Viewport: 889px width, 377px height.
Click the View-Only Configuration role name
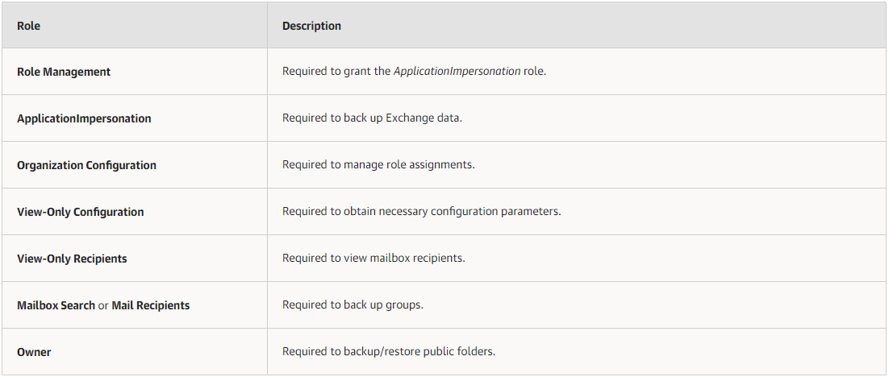point(81,212)
